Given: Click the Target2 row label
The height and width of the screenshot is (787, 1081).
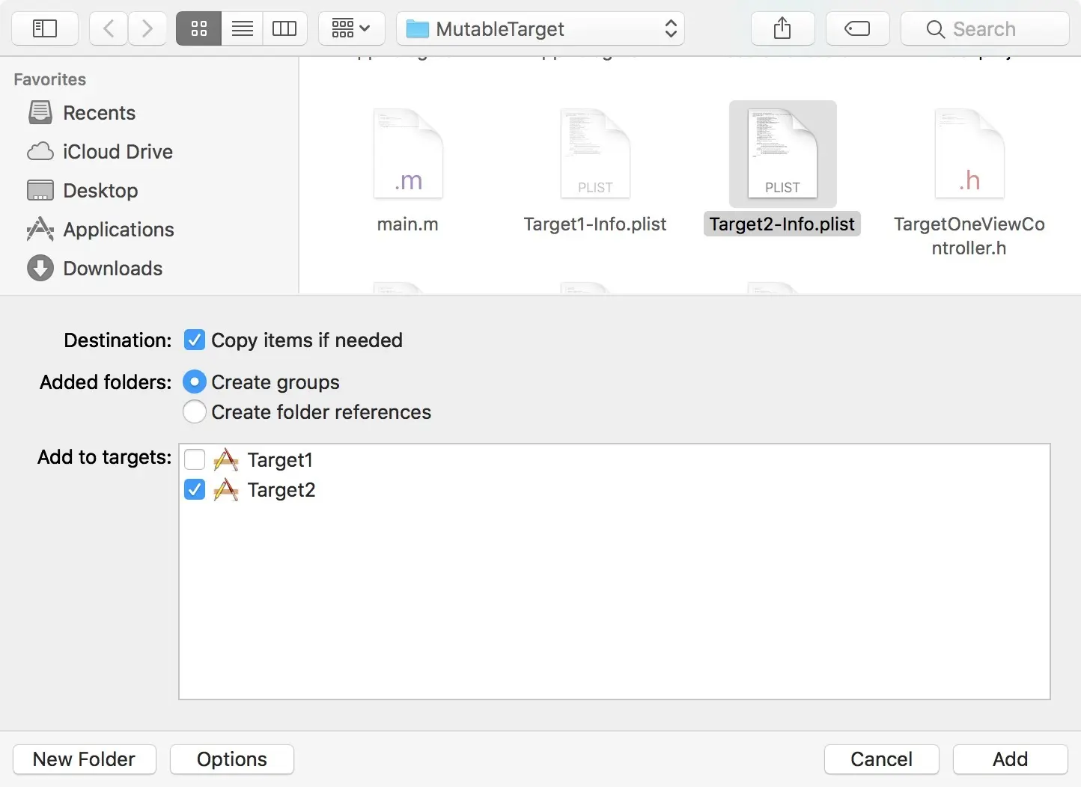Looking at the screenshot, I should click(x=281, y=490).
